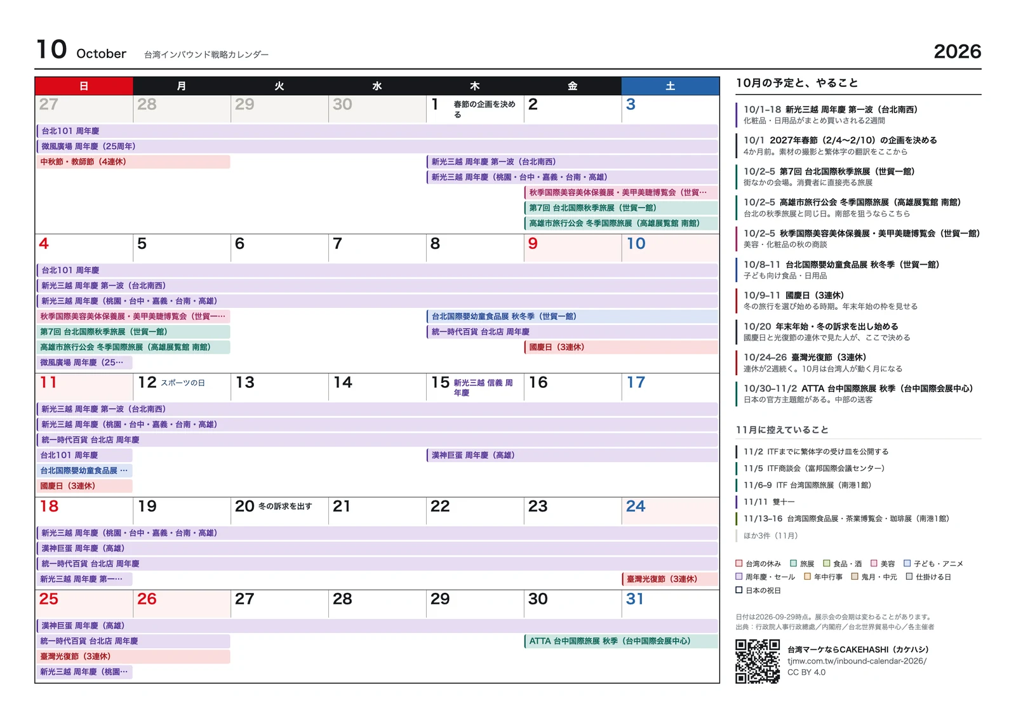Click the CC BY 4.0 license text

click(x=806, y=672)
